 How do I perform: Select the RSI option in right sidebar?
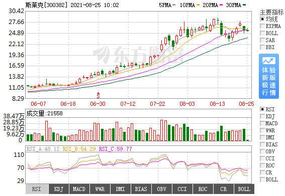262,109
